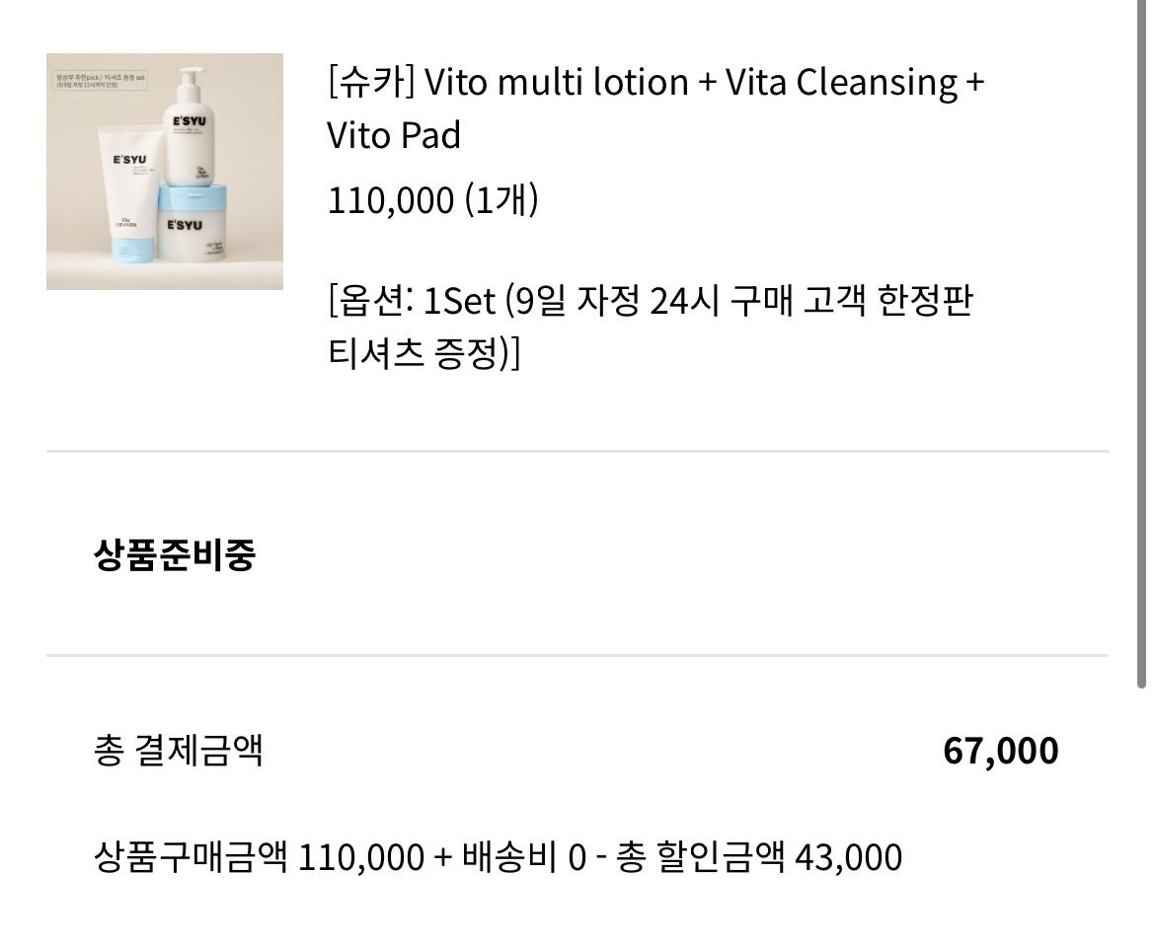Click the 상품준비중 order status
1155x945 pixels.
175,554
